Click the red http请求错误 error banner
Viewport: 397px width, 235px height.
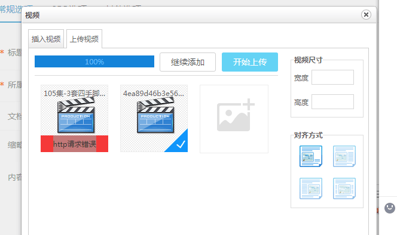coord(74,144)
